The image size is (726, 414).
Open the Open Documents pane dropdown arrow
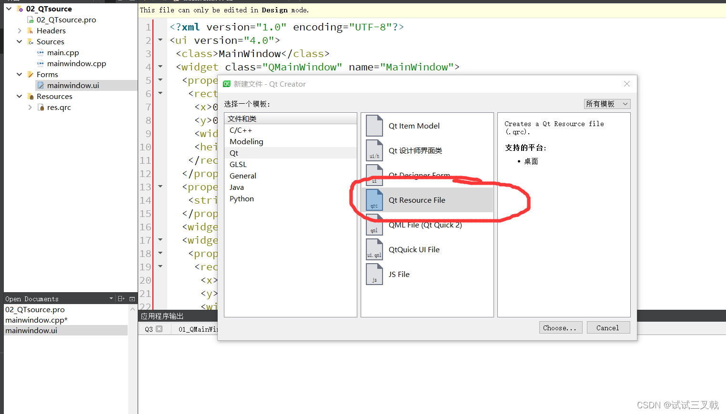(x=111, y=298)
